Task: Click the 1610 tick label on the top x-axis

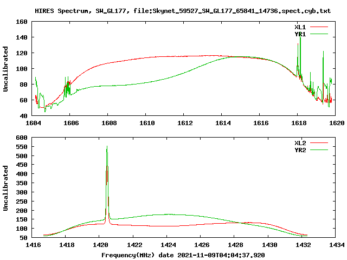Action: 147,123
